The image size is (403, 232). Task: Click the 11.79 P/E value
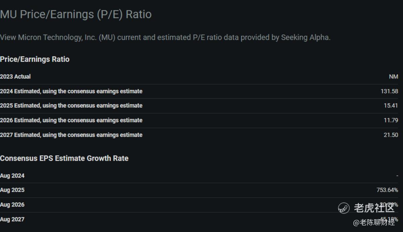point(391,120)
